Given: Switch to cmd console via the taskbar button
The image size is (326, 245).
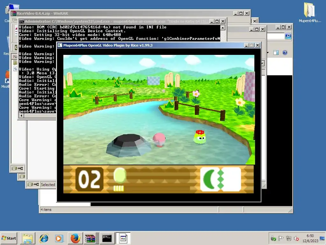Looking at the screenshot, I should [107, 238].
